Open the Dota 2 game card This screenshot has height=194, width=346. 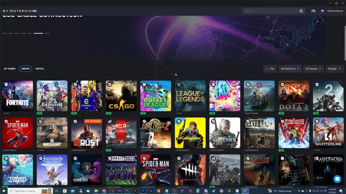coord(294,96)
